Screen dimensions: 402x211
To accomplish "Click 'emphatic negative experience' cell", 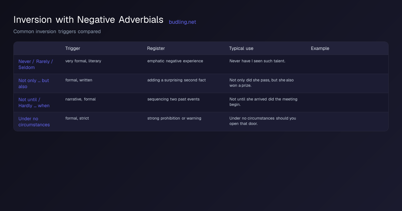I will (x=175, y=61).
